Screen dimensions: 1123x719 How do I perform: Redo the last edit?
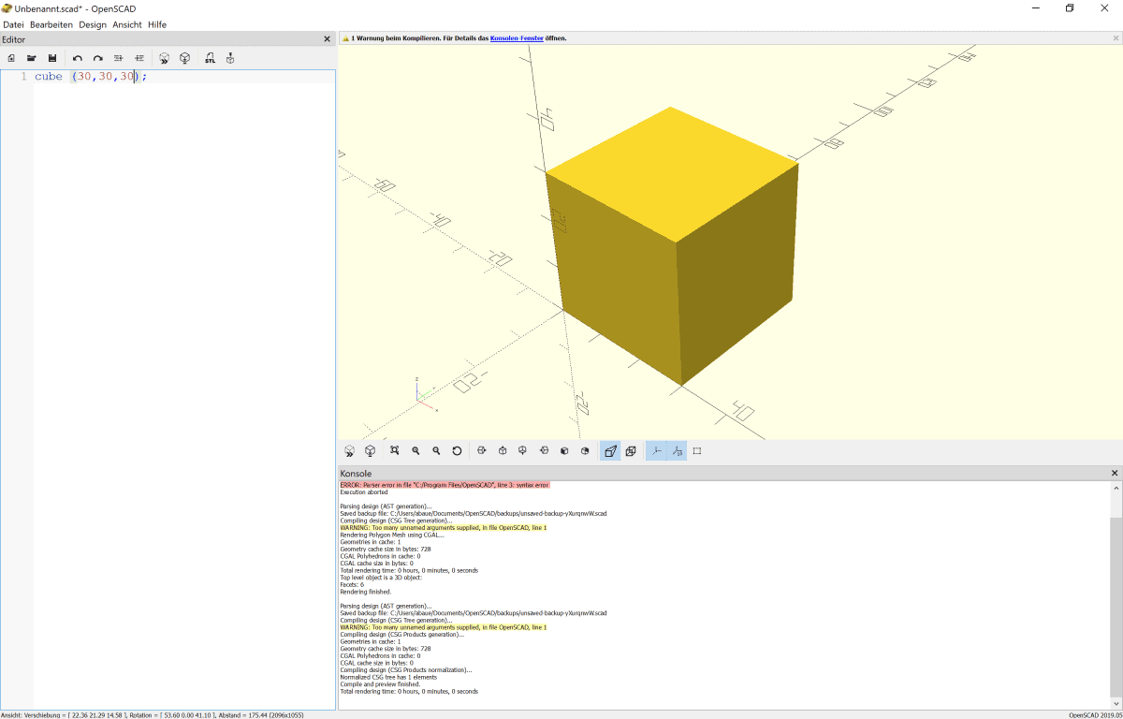(x=98, y=58)
